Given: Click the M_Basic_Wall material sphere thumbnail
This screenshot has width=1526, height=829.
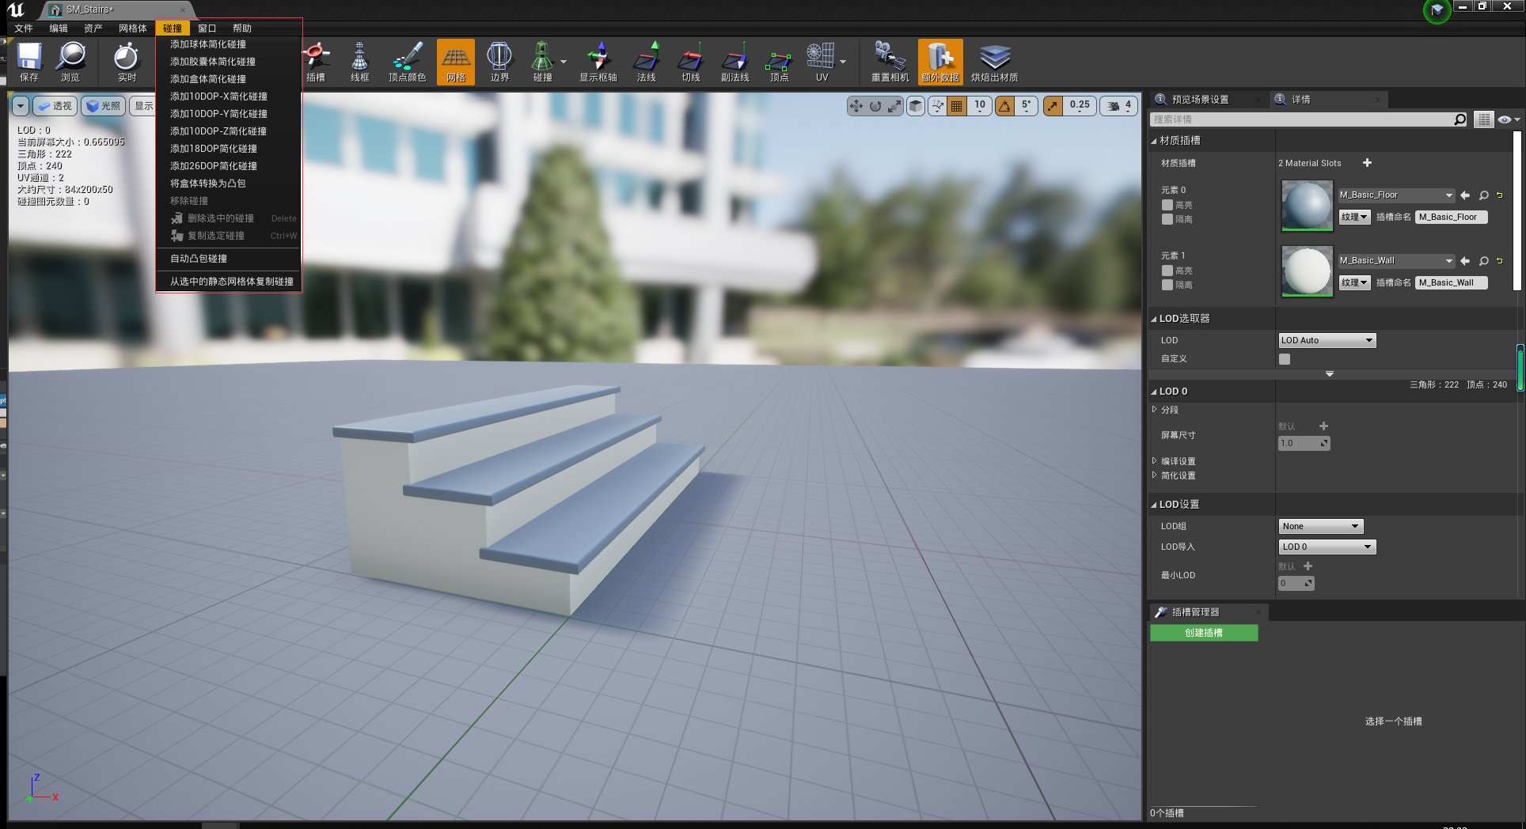Looking at the screenshot, I should click(x=1307, y=271).
